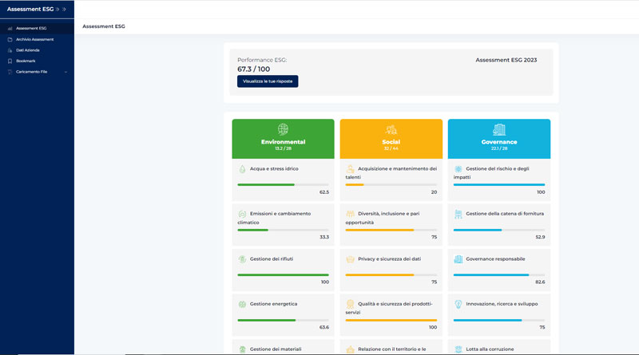Click the Social category header icon
This screenshot has width=639, height=355.
[x=391, y=129]
